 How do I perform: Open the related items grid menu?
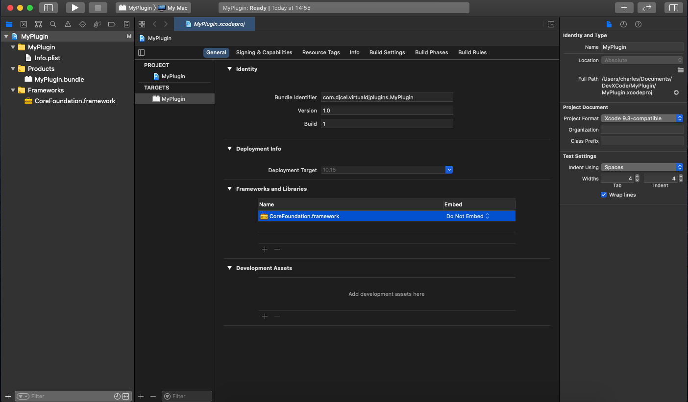tap(142, 24)
